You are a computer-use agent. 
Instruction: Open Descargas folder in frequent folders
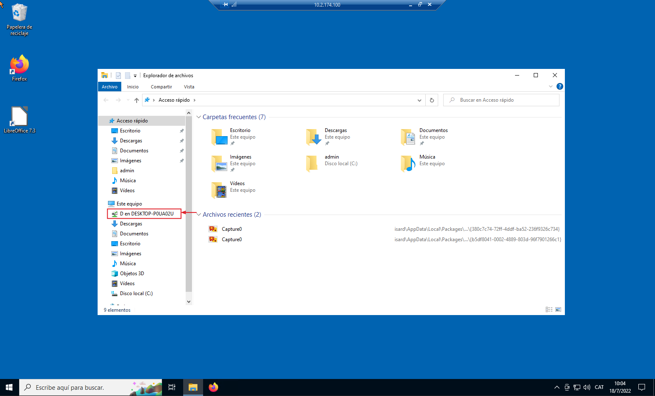335,130
